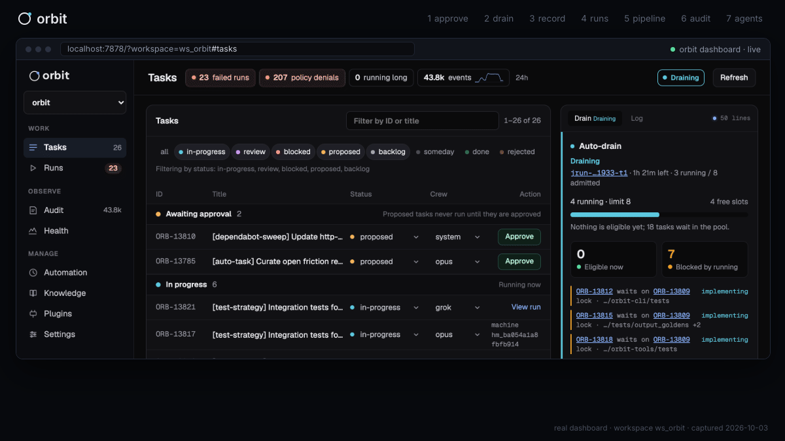Toggle the in-progress status filter chip
The height and width of the screenshot is (441, 785).
pyautogui.click(x=201, y=152)
